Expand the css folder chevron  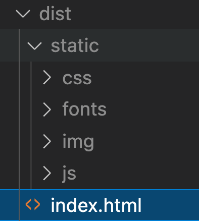click(x=47, y=77)
